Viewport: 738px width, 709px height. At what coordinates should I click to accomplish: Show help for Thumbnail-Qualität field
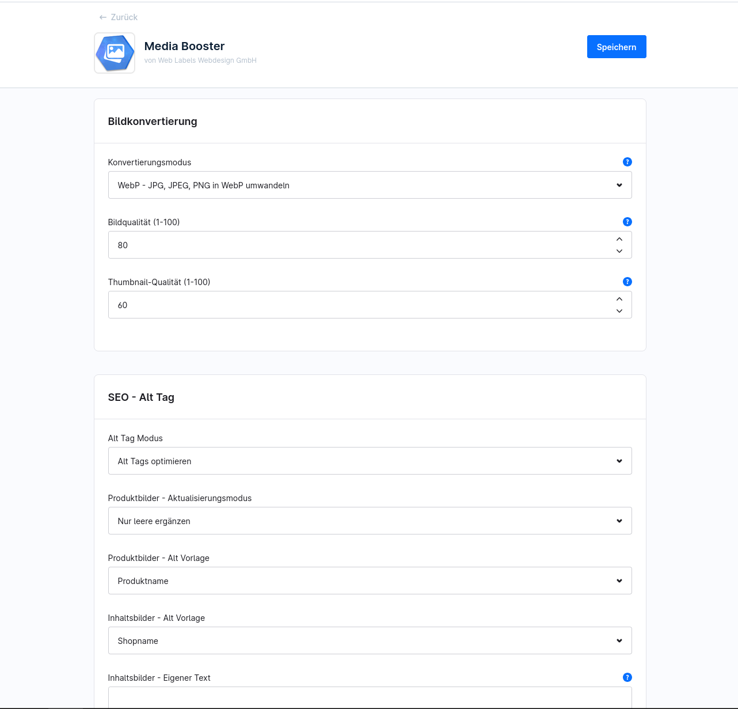pyautogui.click(x=627, y=282)
